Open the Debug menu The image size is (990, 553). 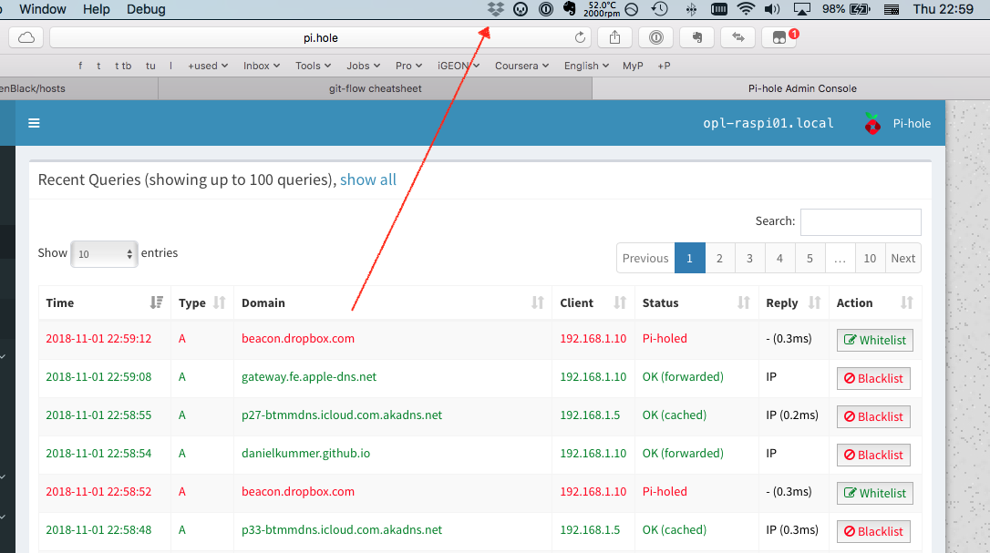pyautogui.click(x=146, y=9)
